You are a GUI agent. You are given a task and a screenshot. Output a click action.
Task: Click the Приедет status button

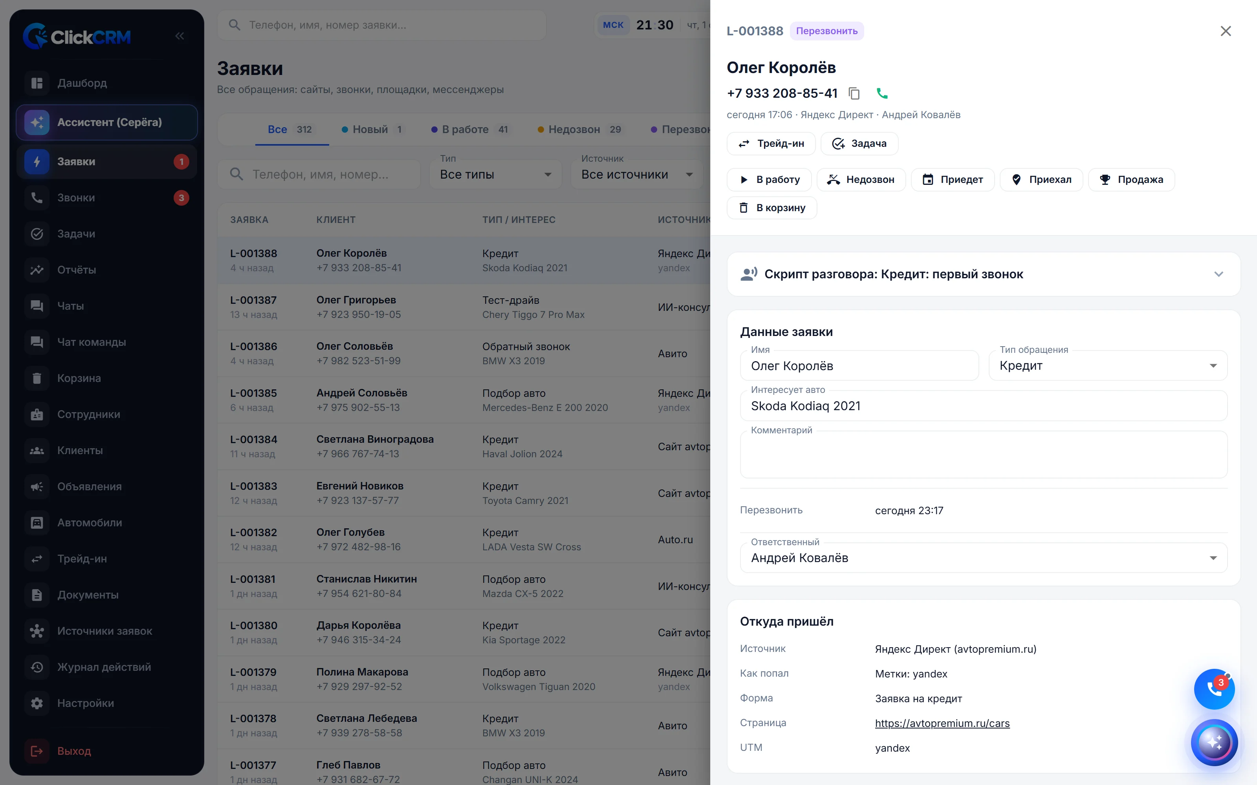pos(953,180)
